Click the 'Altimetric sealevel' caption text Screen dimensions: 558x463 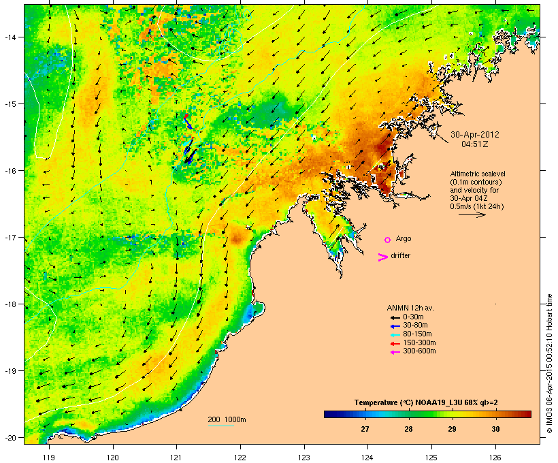point(477,174)
